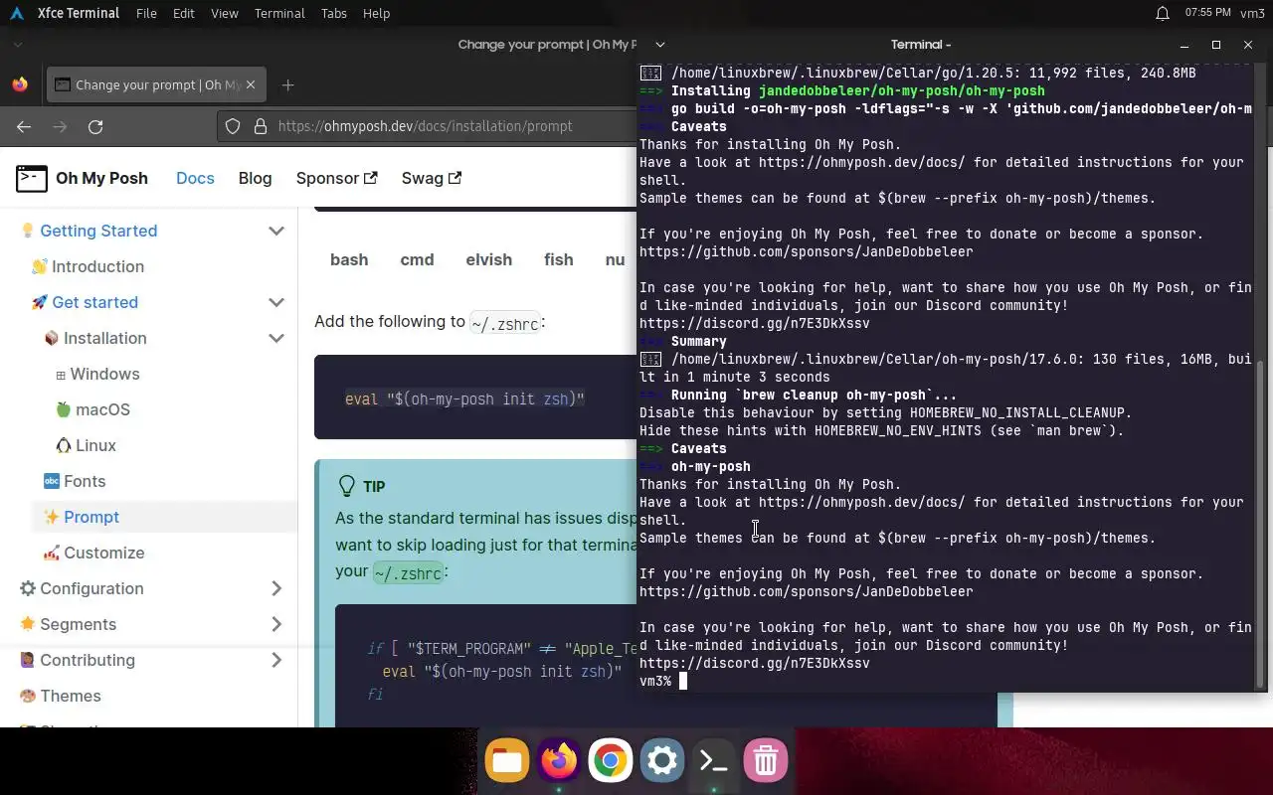
Task: Expand the Contributing section chevron
Action: [x=276, y=660]
